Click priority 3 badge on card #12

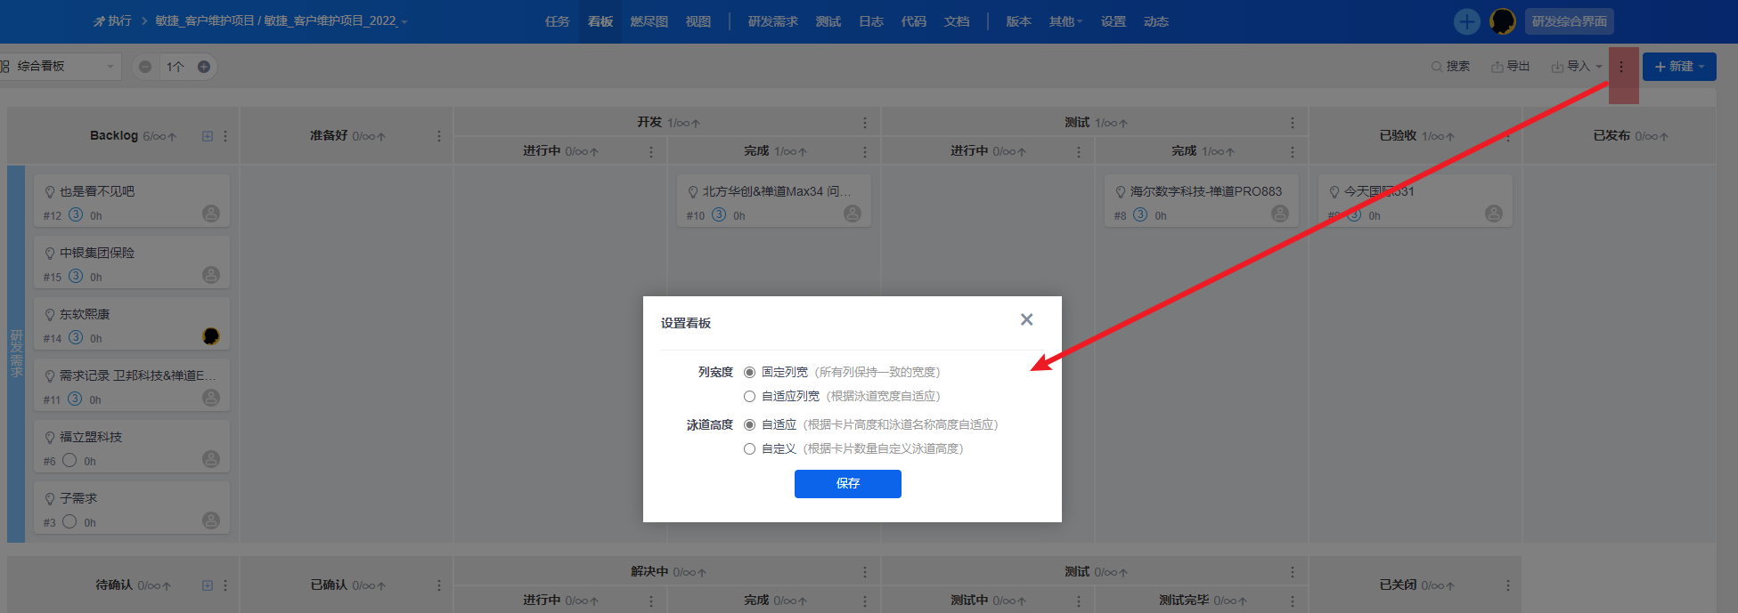[x=76, y=214]
